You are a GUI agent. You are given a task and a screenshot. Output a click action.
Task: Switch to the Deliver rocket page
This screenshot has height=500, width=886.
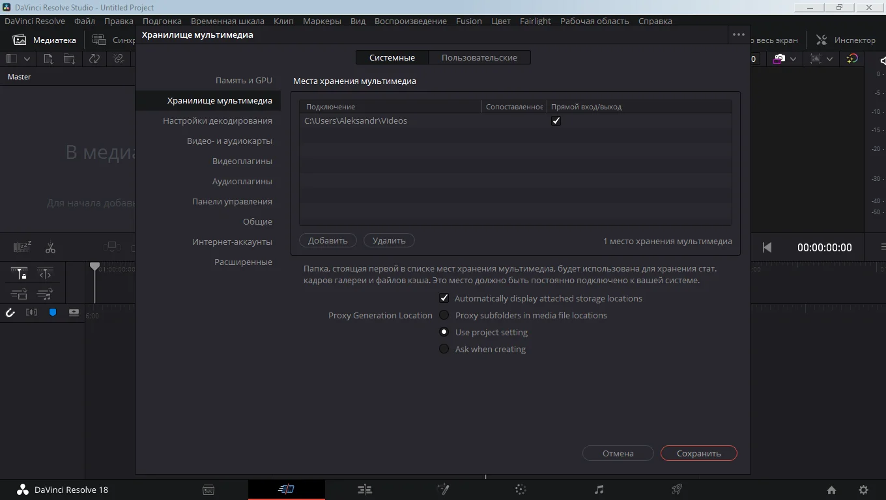pyautogui.click(x=677, y=490)
